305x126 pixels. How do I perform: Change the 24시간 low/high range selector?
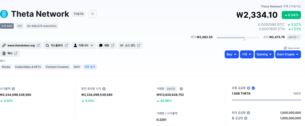(x=294, y=37)
